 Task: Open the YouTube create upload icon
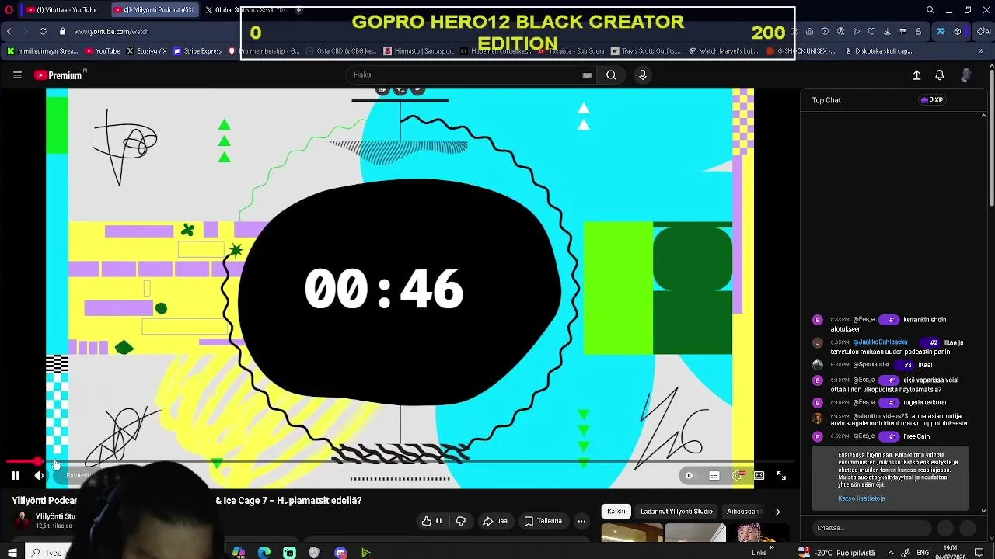(x=916, y=75)
